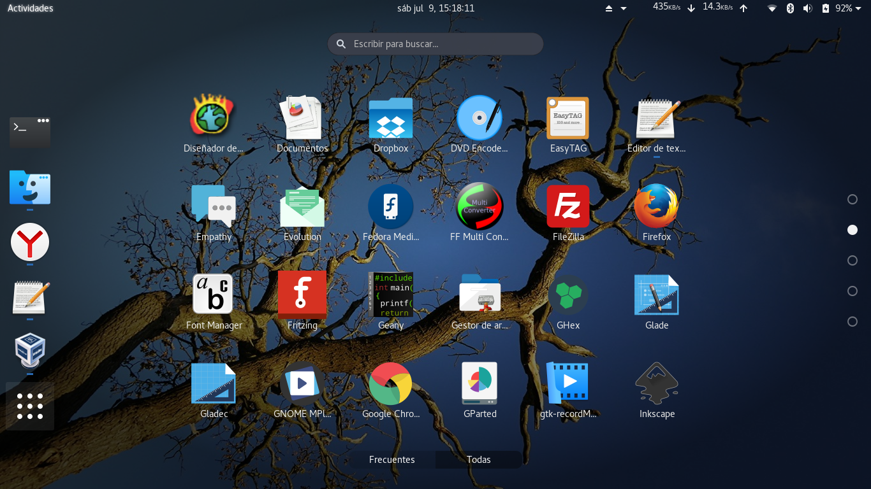Viewport: 871px width, 489px height.
Task: Open EasyTAG application
Action: coord(568,118)
